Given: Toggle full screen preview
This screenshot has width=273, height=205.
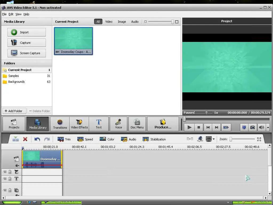Looking at the screenshot, I should 244,127.
